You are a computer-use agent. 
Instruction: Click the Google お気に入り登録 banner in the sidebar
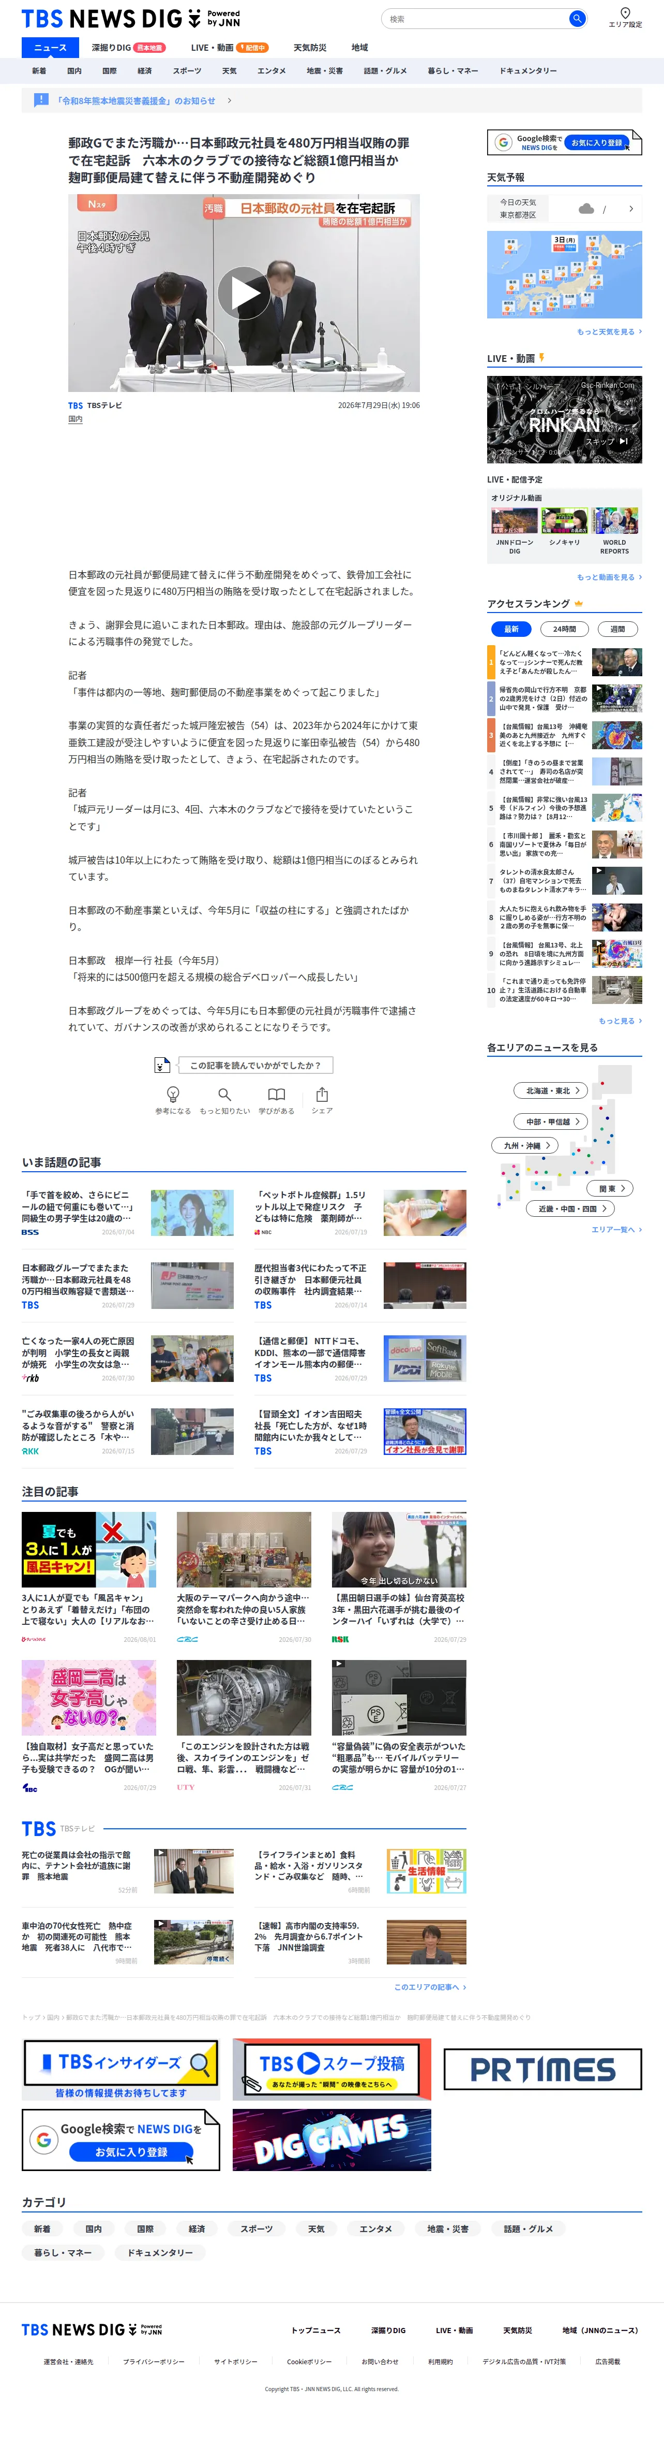565,142
